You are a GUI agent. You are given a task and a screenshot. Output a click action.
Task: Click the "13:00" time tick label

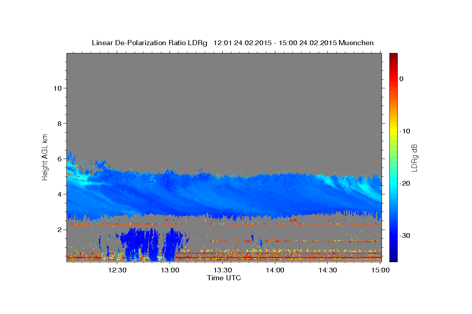point(170,270)
